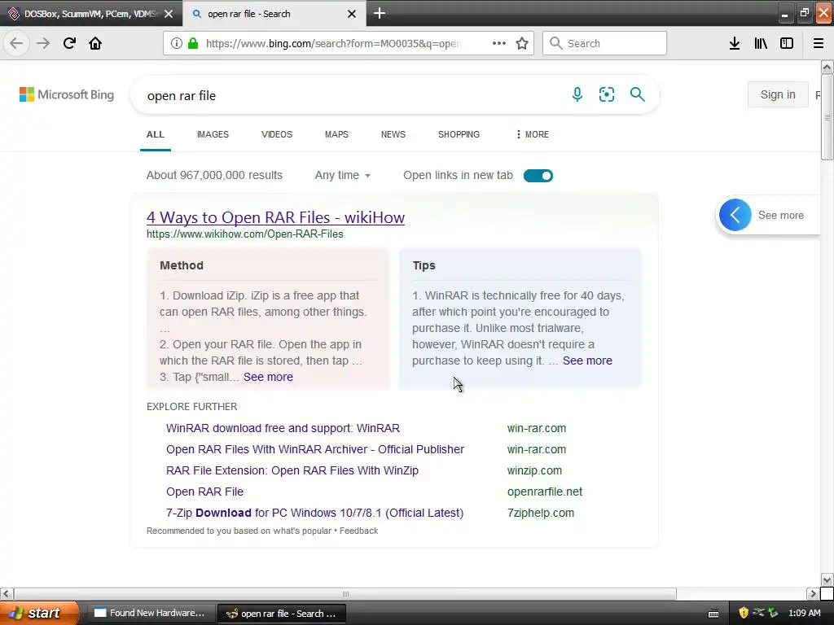Click the horizontal scrollbar right arrow

813,593
